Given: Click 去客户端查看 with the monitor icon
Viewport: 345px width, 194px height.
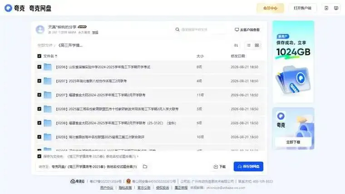Looking at the screenshot, I should pyautogui.click(x=247, y=29).
